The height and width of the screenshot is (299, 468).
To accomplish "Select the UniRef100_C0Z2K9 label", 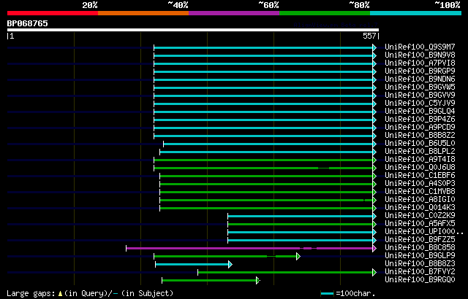I will click(420, 216).
